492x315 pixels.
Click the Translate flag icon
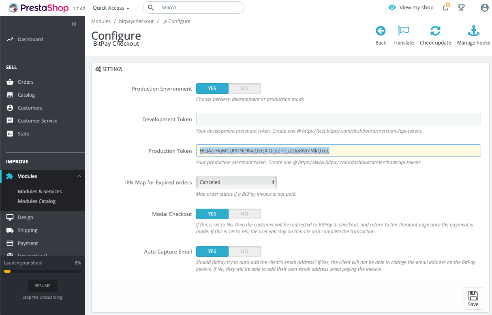(x=404, y=31)
